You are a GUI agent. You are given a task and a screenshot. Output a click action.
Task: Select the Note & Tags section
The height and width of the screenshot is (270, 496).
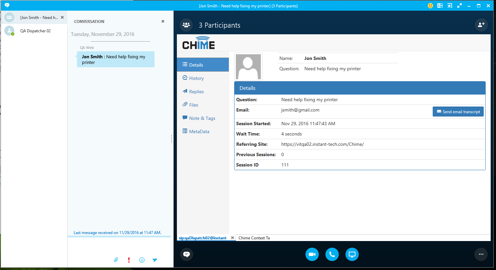[202, 118]
